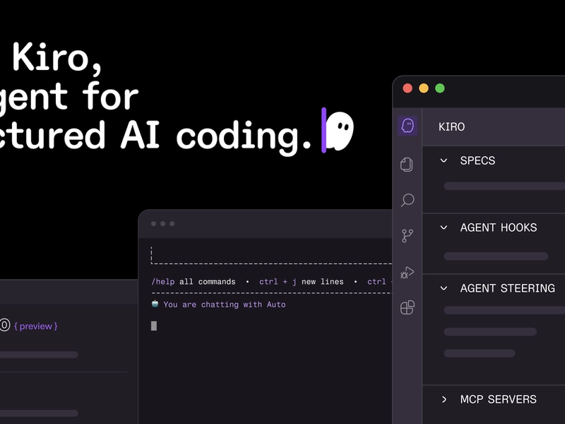Open the Source Control branch icon

point(408,236)
